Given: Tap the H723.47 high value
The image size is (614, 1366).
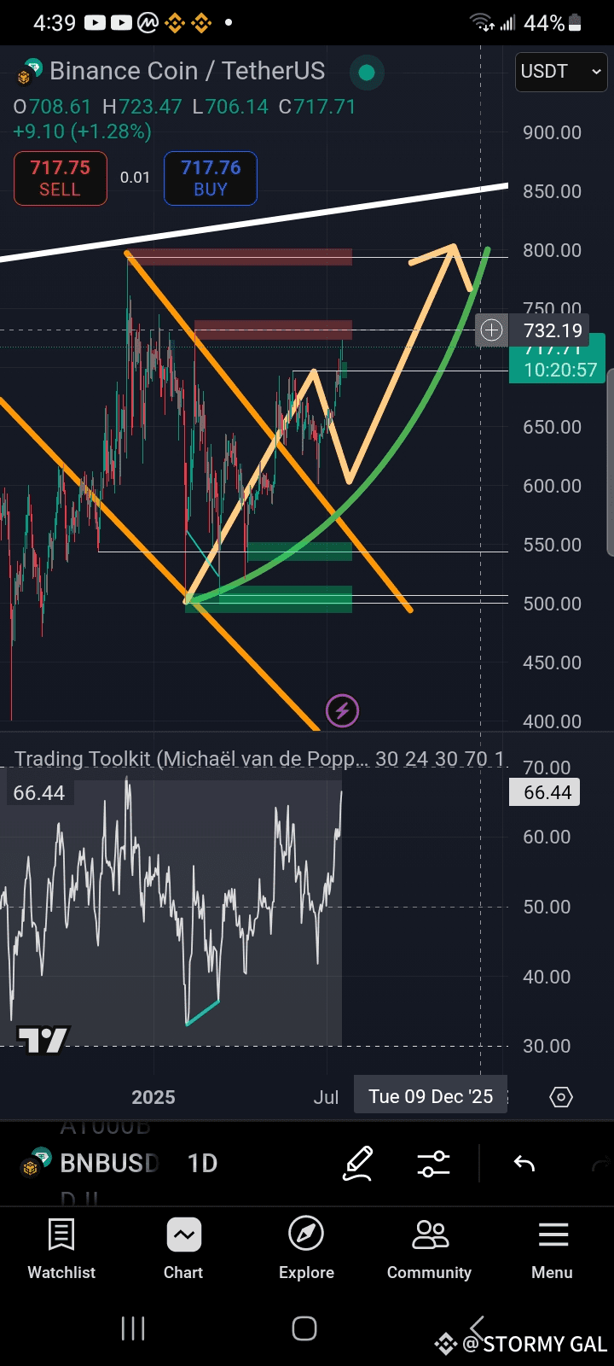Looking at the screenshot, I should [x=142, y=107].
